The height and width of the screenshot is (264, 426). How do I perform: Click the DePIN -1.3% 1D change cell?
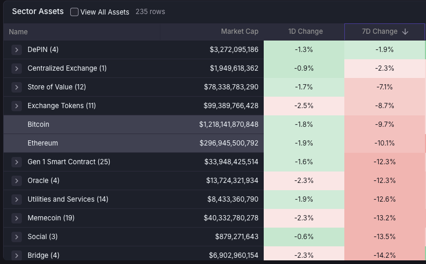[304, 50]
